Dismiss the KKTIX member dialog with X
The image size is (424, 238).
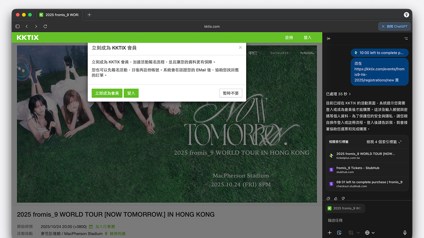pos(240,48)
